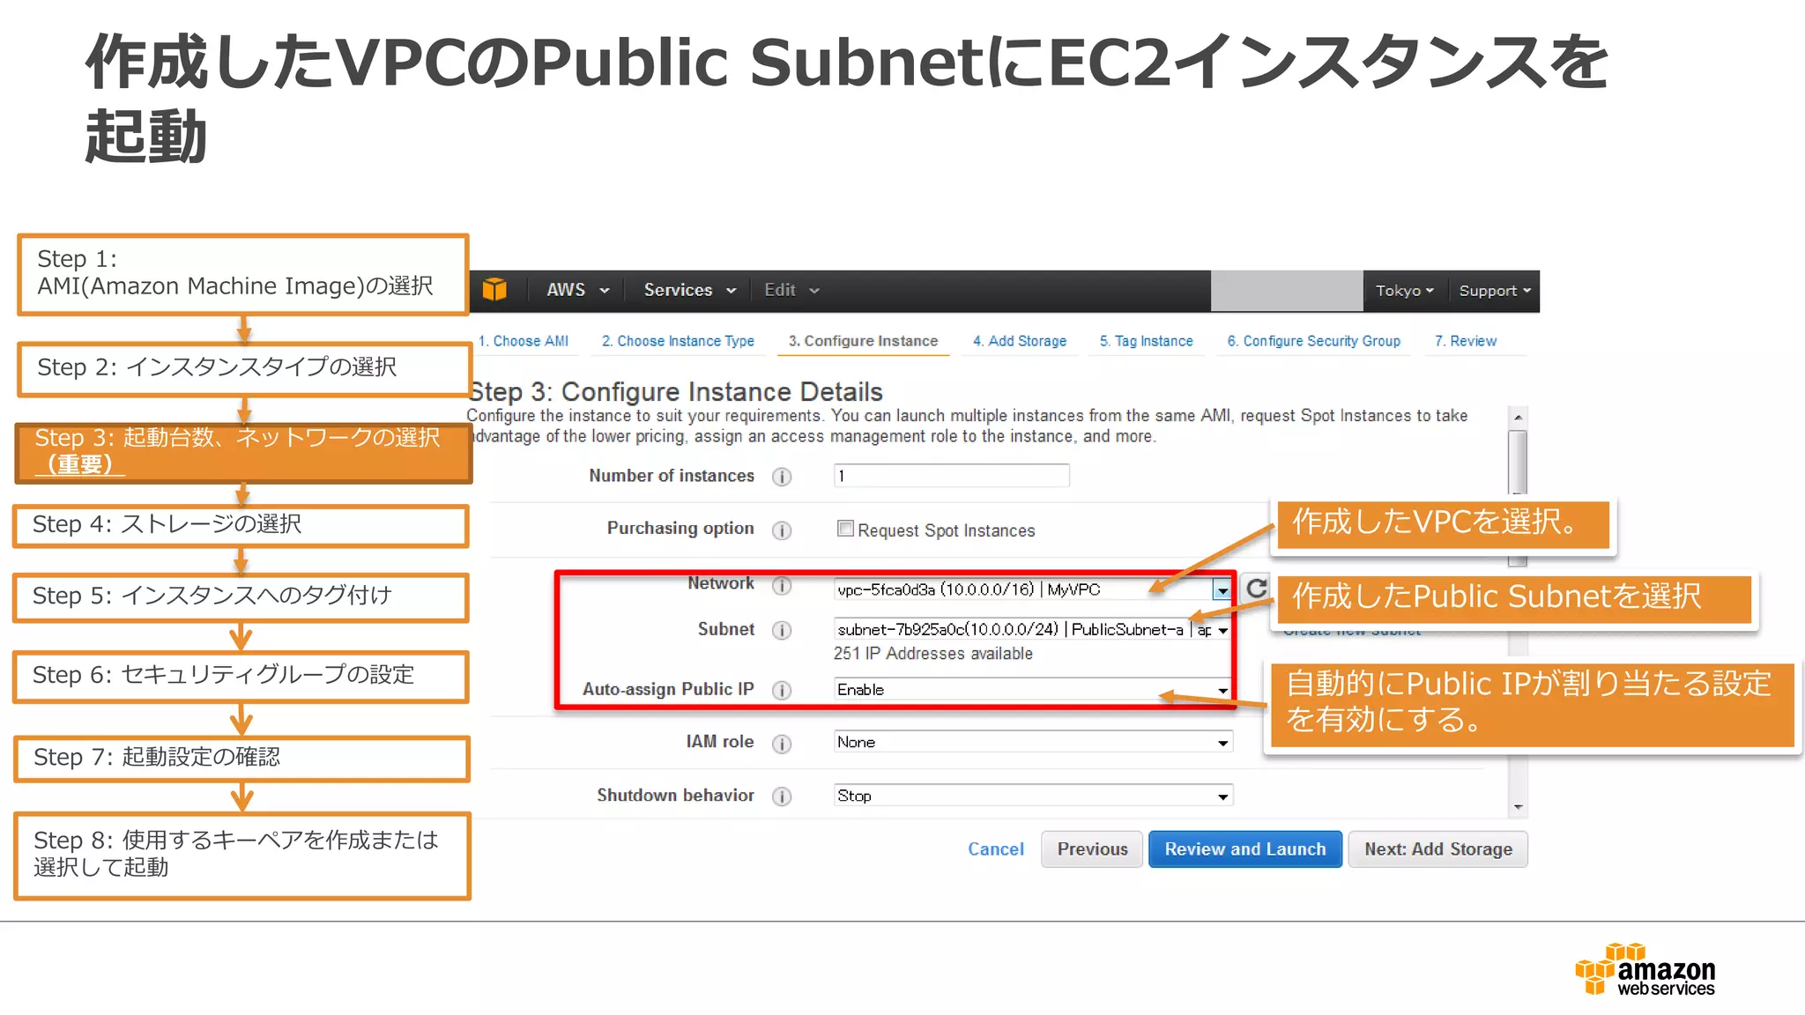Open the Network VPC dropdown

point(1032,589)
